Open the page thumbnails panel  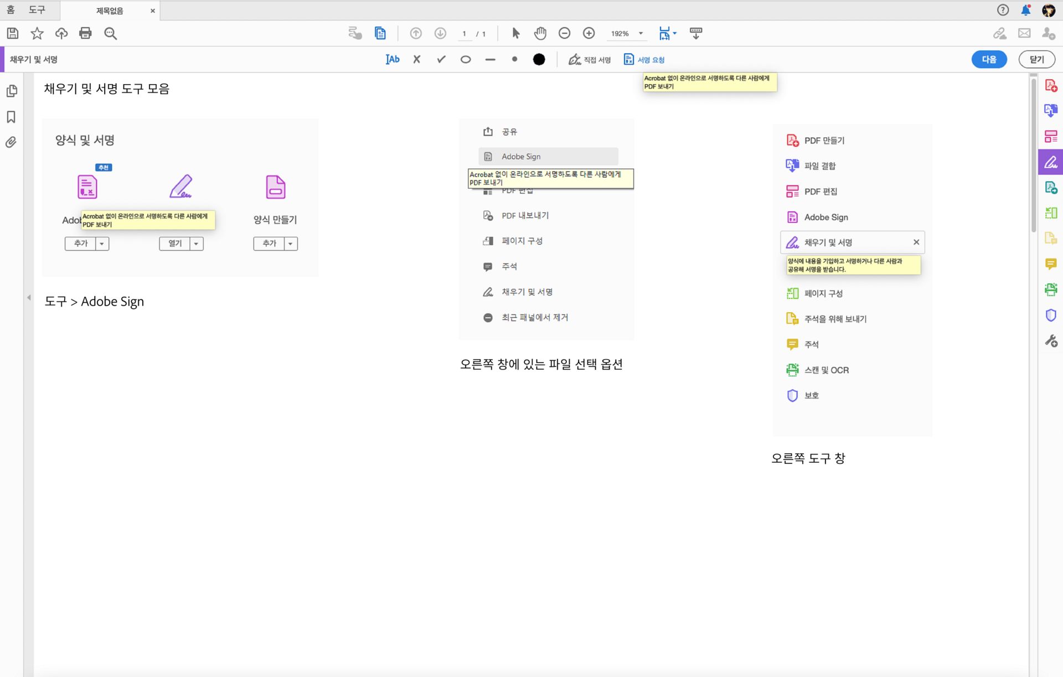coord(11,91)
